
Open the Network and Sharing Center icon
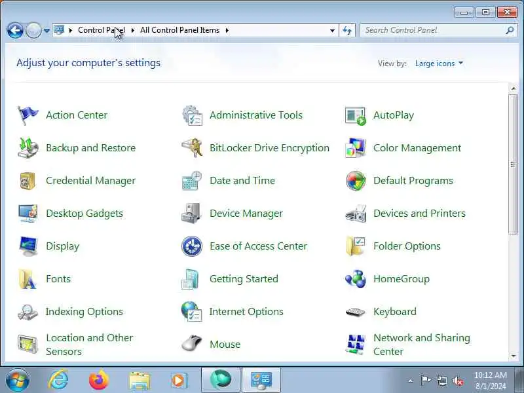(356, 345)
